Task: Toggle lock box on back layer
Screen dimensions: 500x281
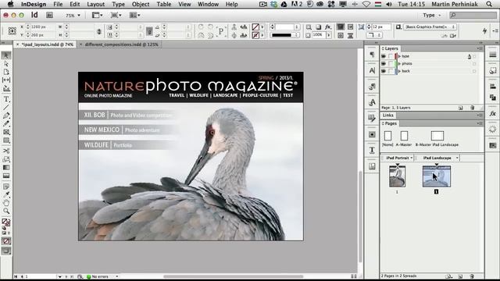Action: pyautogui.click(x=391, y=71)
